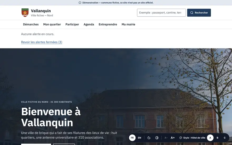232x145 pixels.
Task: Select style A (Hôtel de ville)
Action: point(210,138)
